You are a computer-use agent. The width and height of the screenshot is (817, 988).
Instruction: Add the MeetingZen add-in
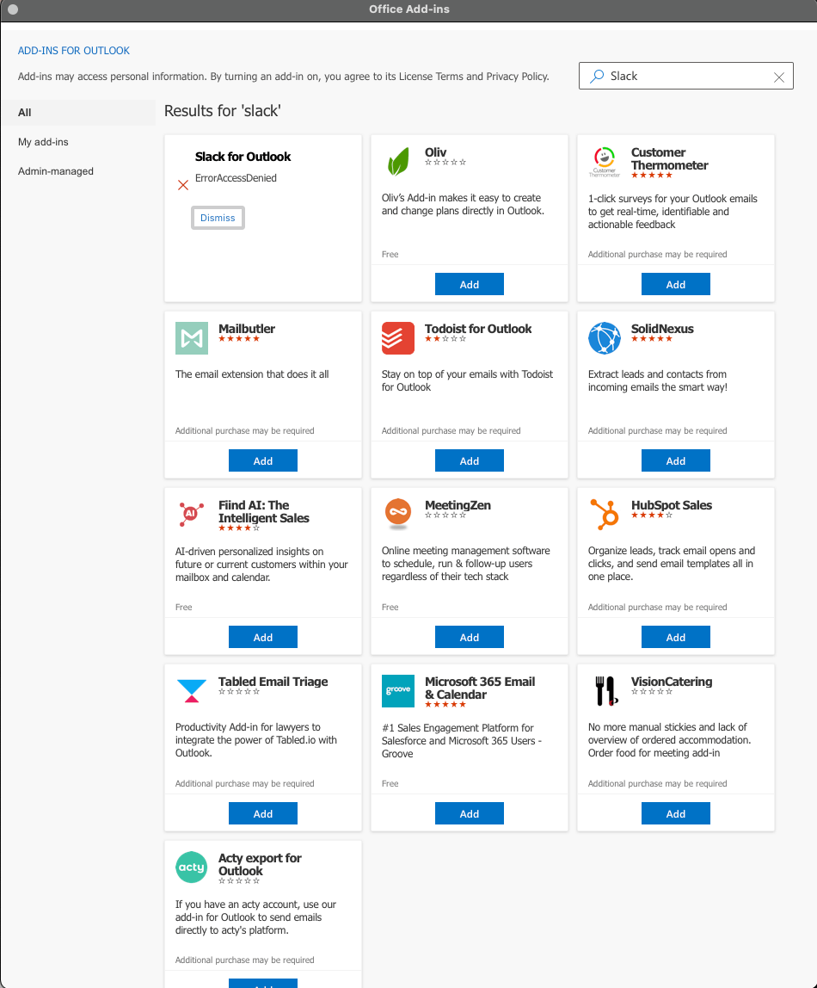470,637
